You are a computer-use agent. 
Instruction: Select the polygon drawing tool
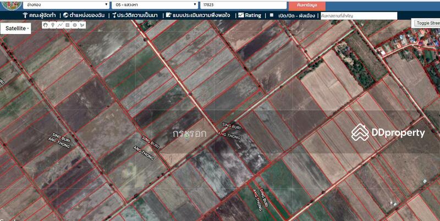[x=82, y=25]
